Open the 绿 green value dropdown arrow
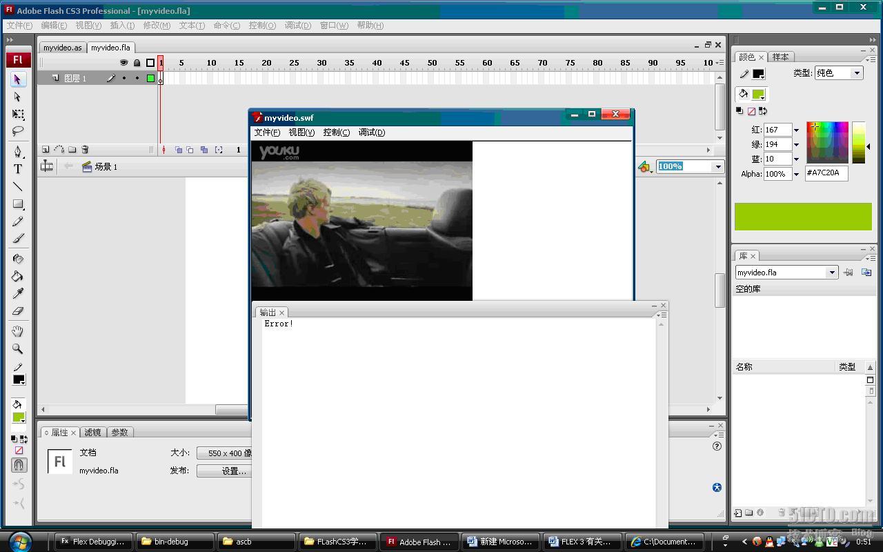 pos(796,144)
